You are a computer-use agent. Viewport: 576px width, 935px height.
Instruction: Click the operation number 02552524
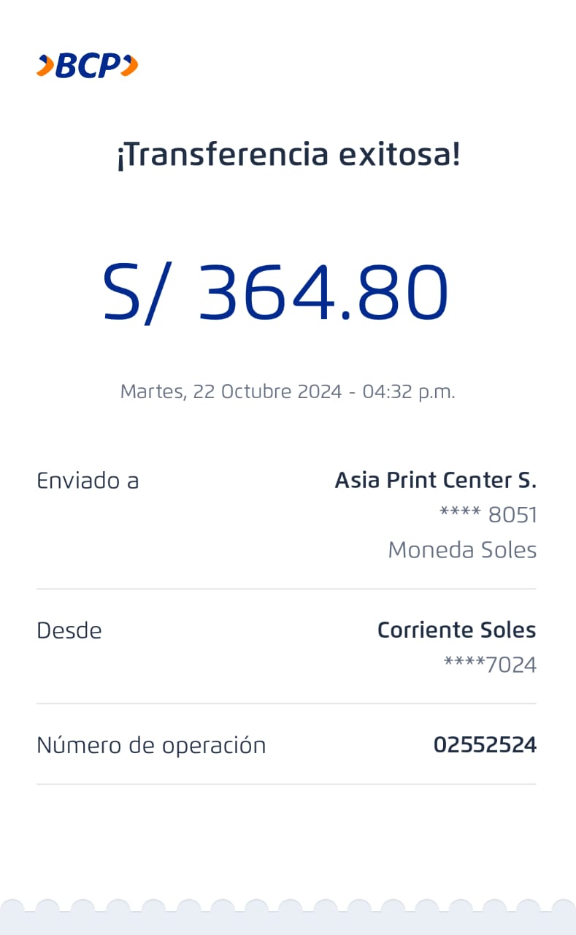pos(485,745)
